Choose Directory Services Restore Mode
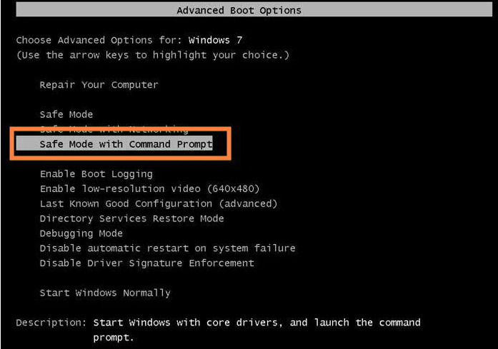 pyautogui.click(x=131, y=218)
